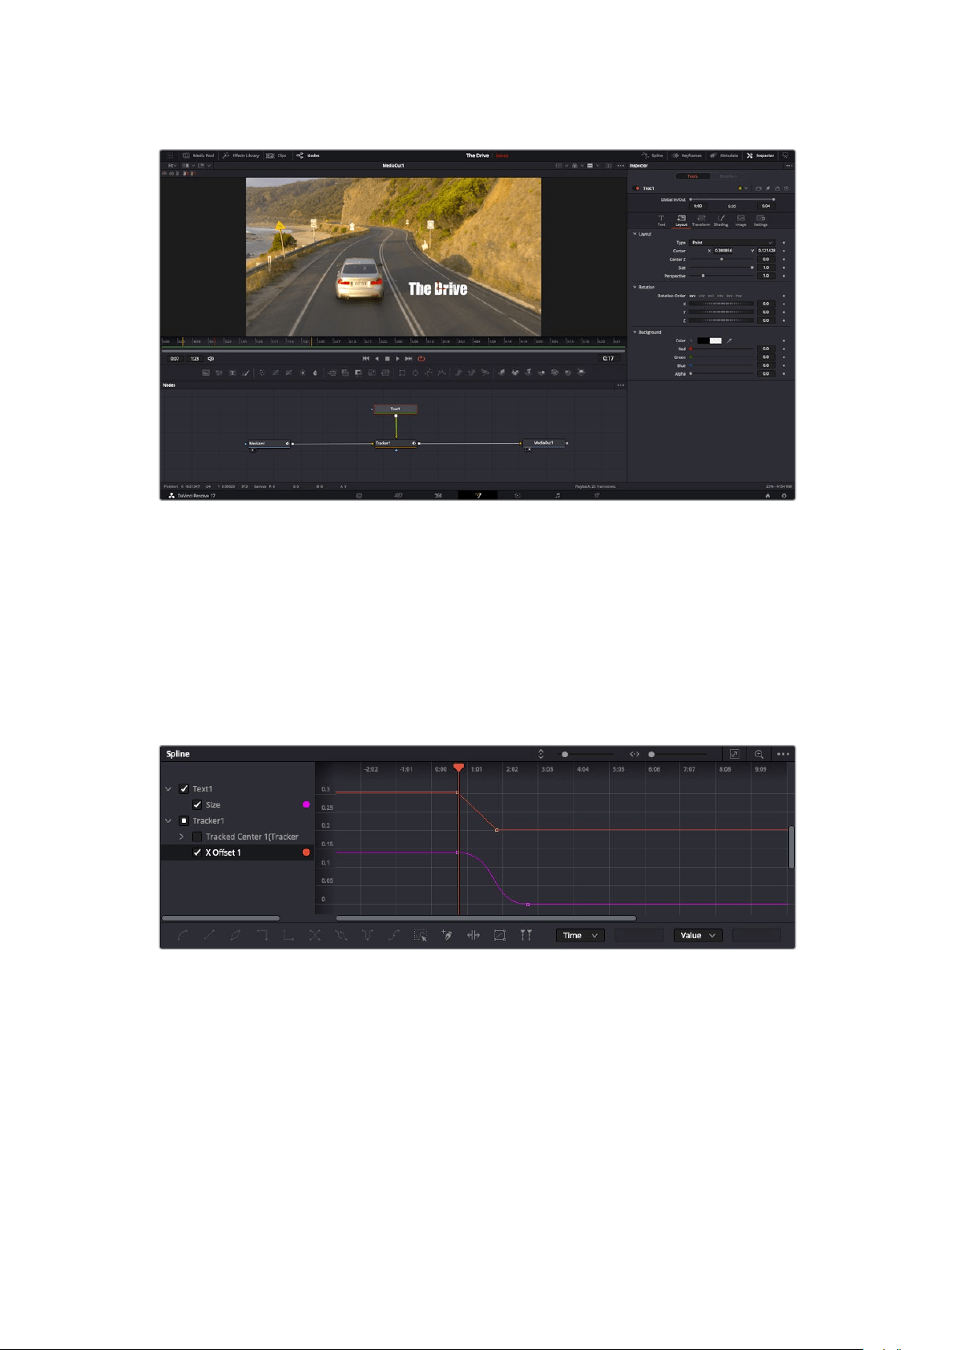Toggle the Tracker1 spline checkbox
Image resolution: width=955 pixels, height=1350 pixels.
click(x=183, y=820)
